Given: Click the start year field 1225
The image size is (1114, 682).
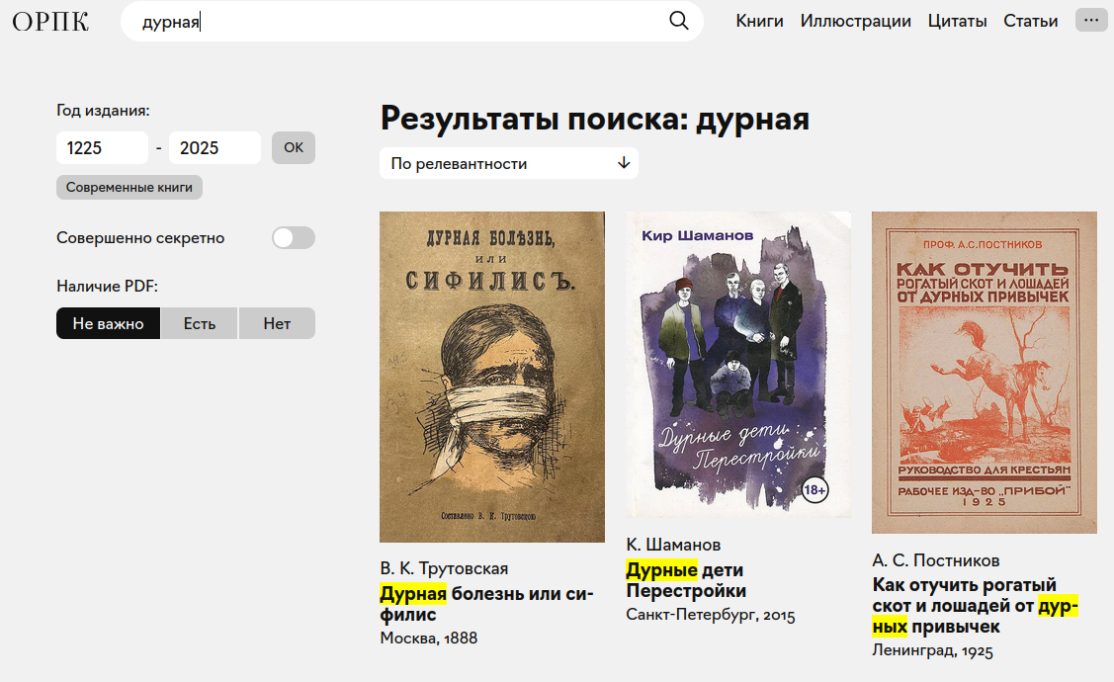Looking at the screenshot, I should (x=102, y=148).
